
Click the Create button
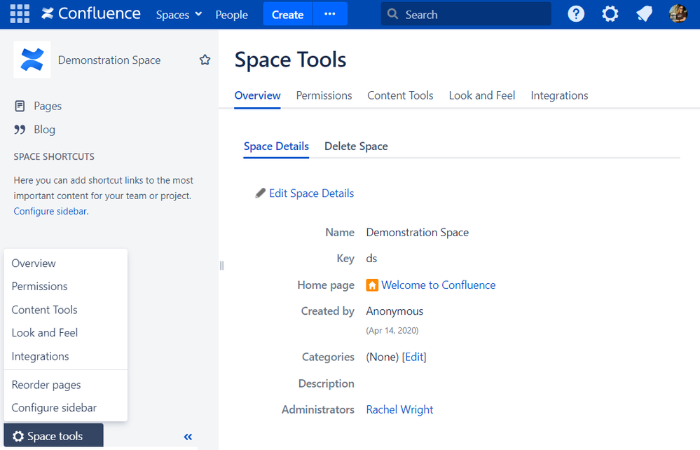pyautogui.click(x=287, y=14)
